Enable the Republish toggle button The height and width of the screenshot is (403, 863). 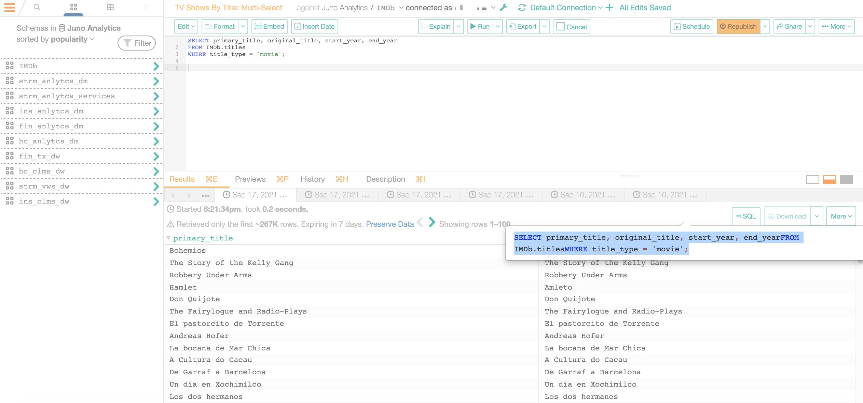738,26
